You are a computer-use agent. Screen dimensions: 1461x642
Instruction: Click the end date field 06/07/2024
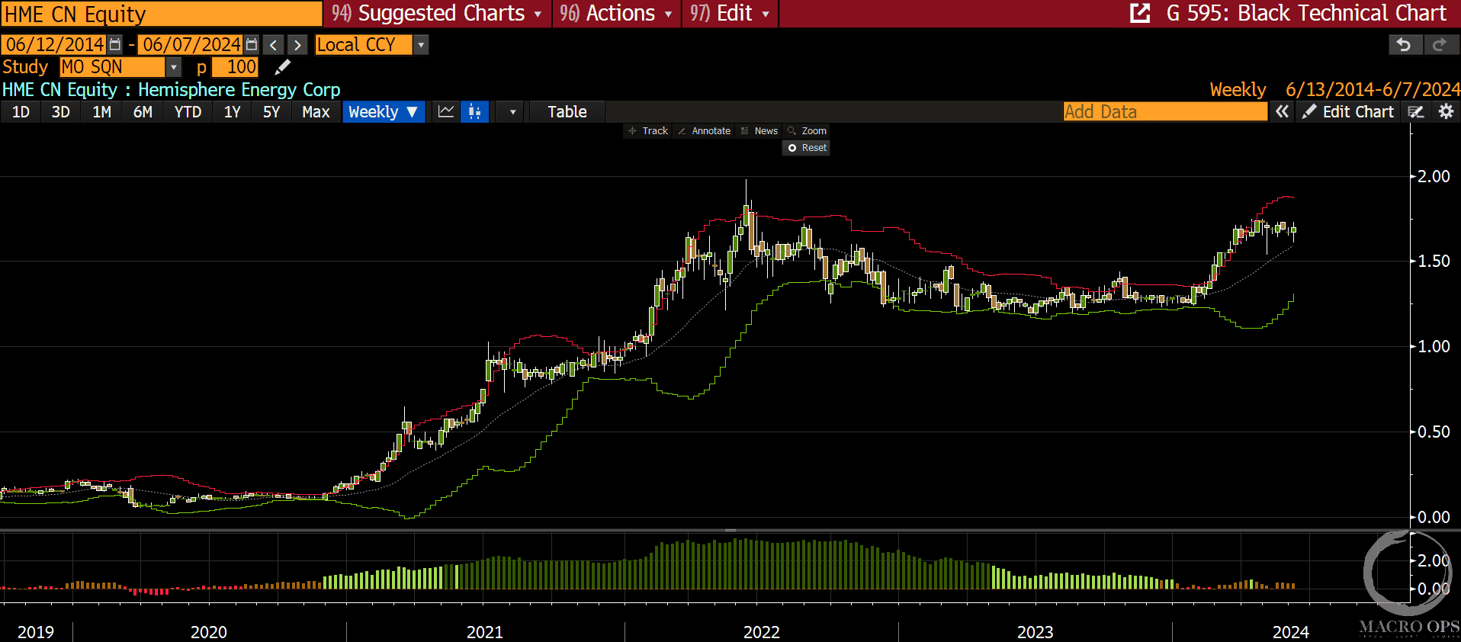(191, 45)
